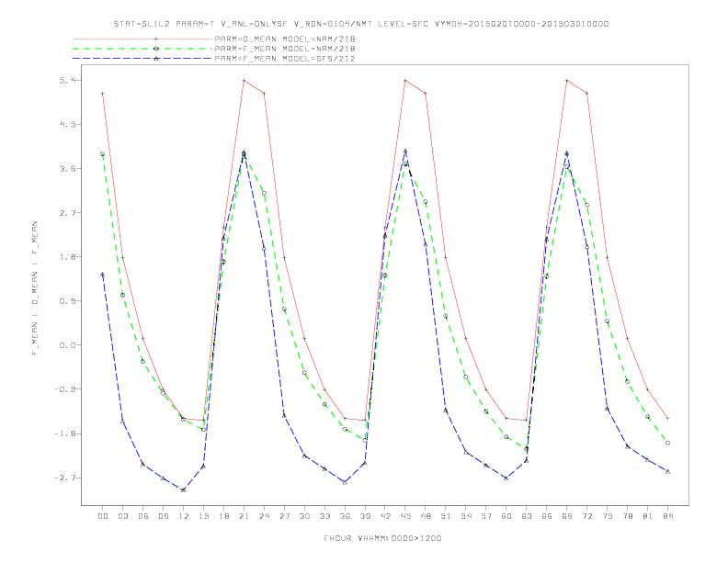728x562 pixels.
Task: Click forecast hour label 54 on x-axis
Action: [466, 516]
